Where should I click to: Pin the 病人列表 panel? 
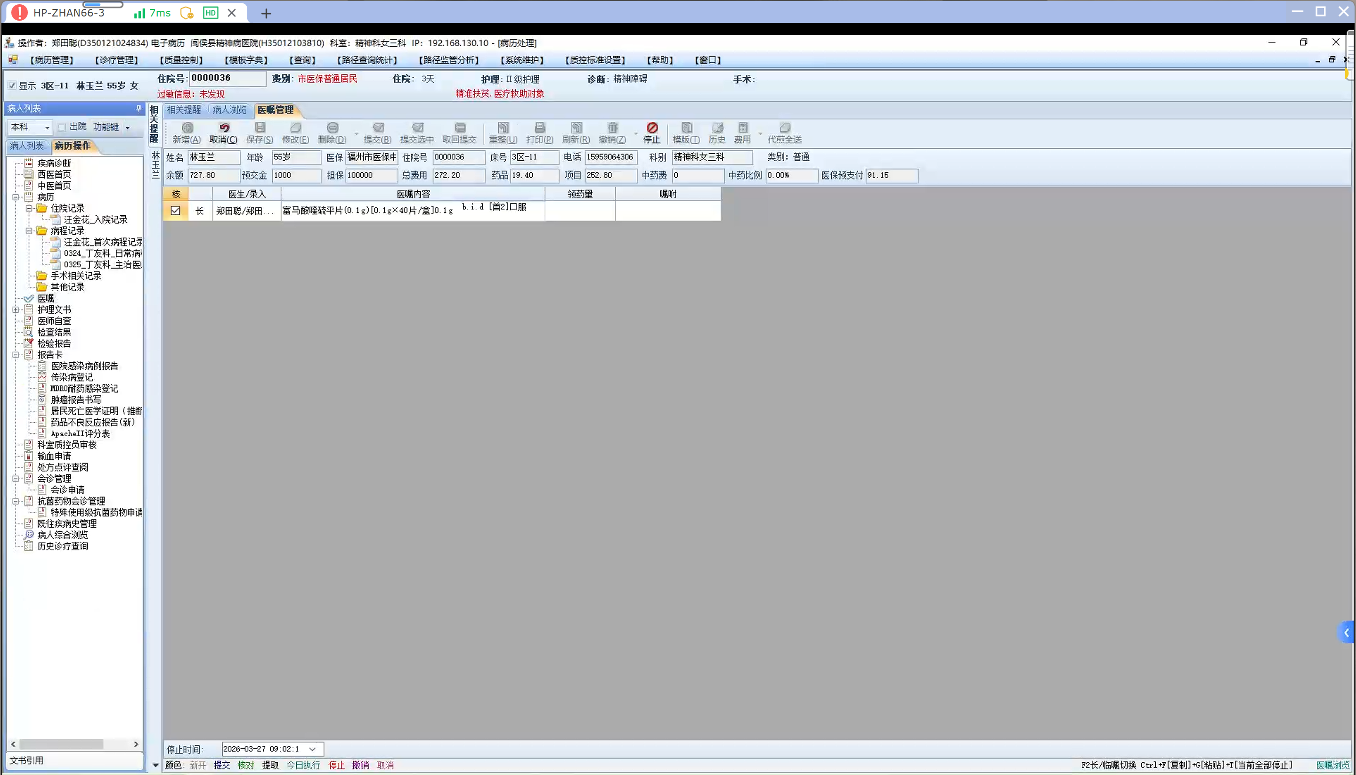[x=139, y=108]
